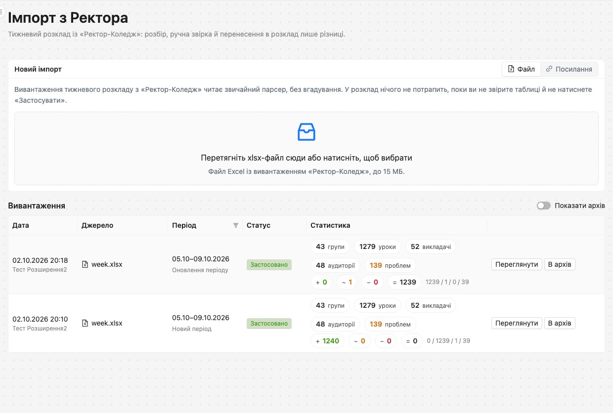This screenshot has height=413, width=613.
Task: Click the inbox upload icon in the drop zone
Action: 306,132
